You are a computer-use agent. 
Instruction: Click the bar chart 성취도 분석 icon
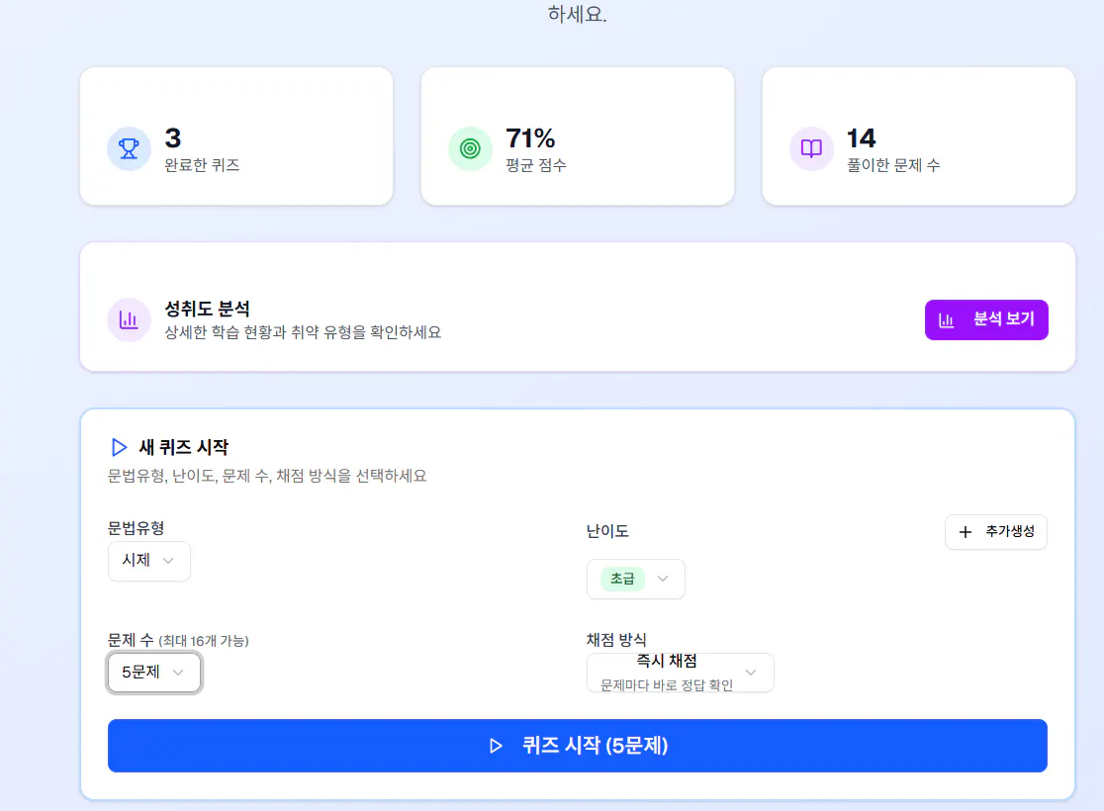click(x=129, y=319)
